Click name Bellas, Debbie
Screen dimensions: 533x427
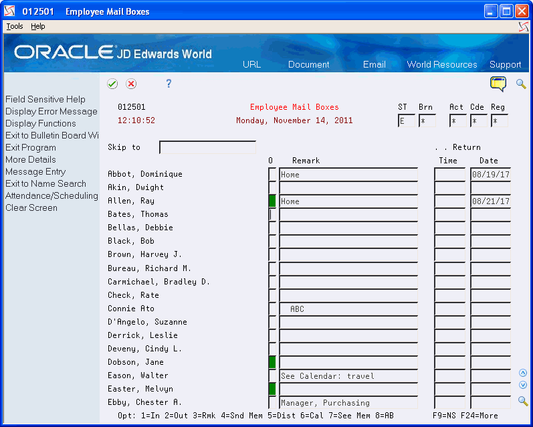tap(140, 228)
